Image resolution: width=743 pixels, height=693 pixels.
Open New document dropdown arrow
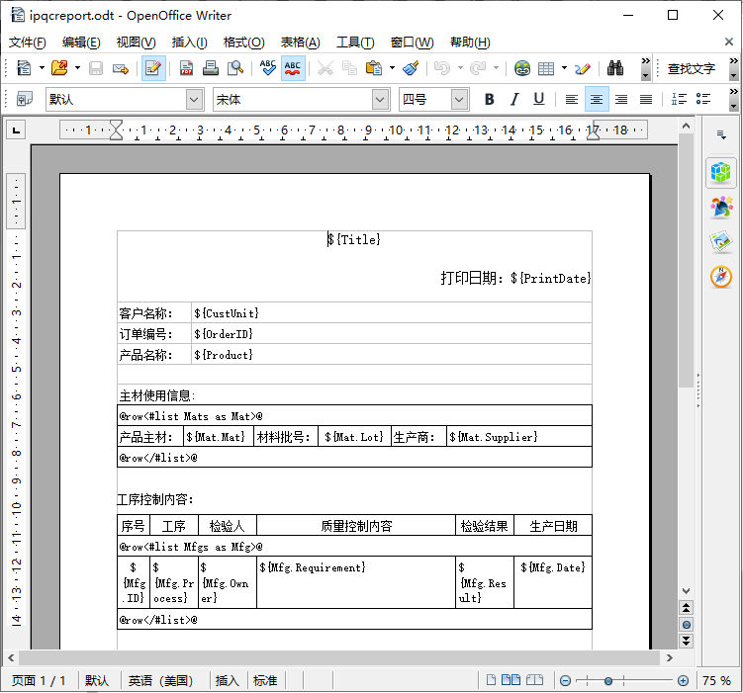[42, 68]
